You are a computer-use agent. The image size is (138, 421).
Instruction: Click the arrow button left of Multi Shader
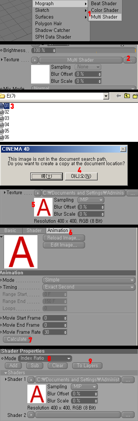click(35, 60)
